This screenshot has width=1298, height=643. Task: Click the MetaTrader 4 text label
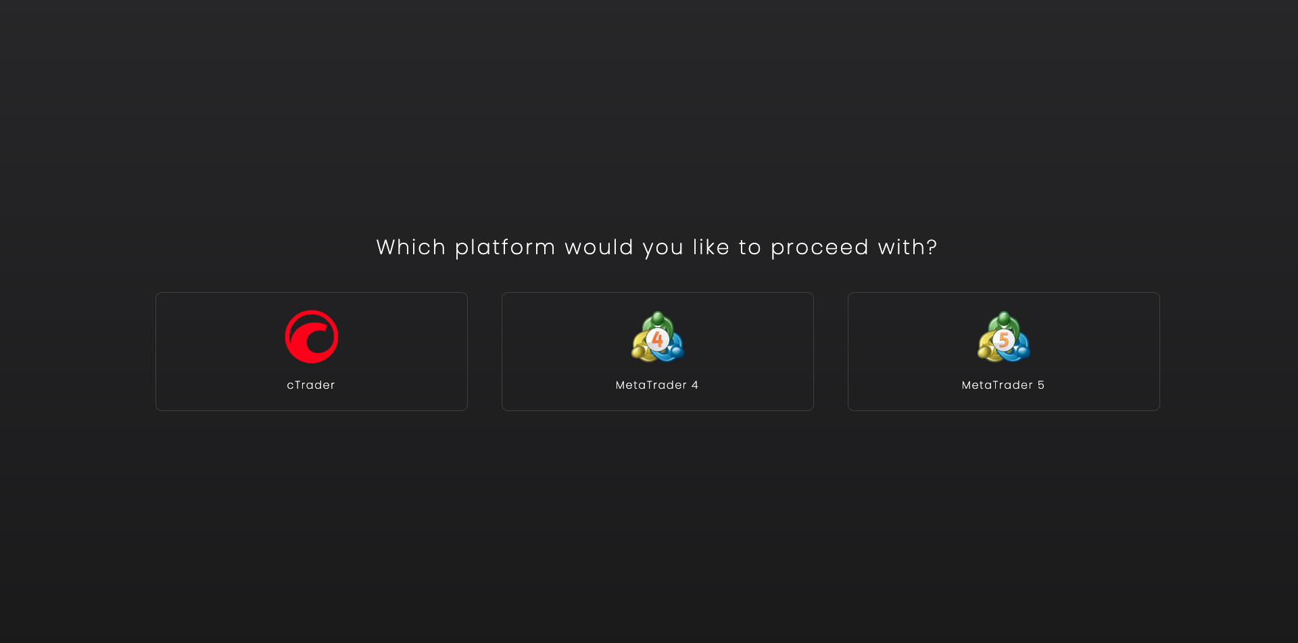pyautogui.click(x=657, y=385)
